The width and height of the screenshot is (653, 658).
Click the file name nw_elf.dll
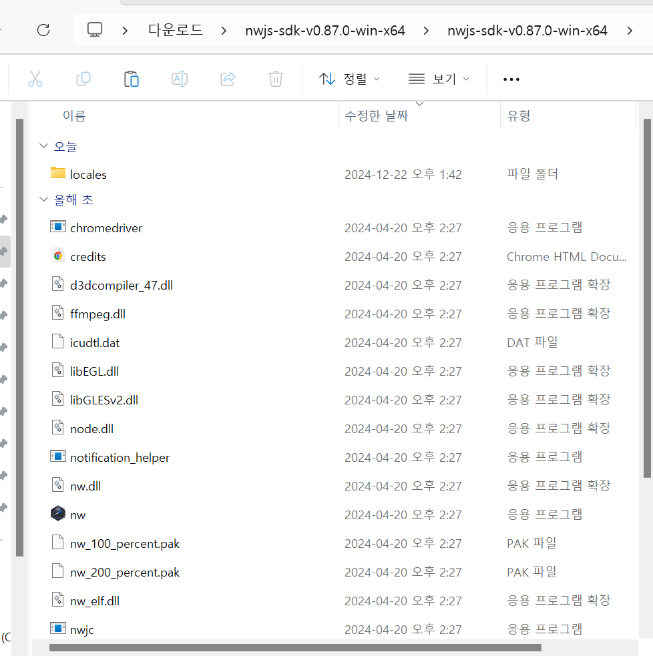(95, 601)
